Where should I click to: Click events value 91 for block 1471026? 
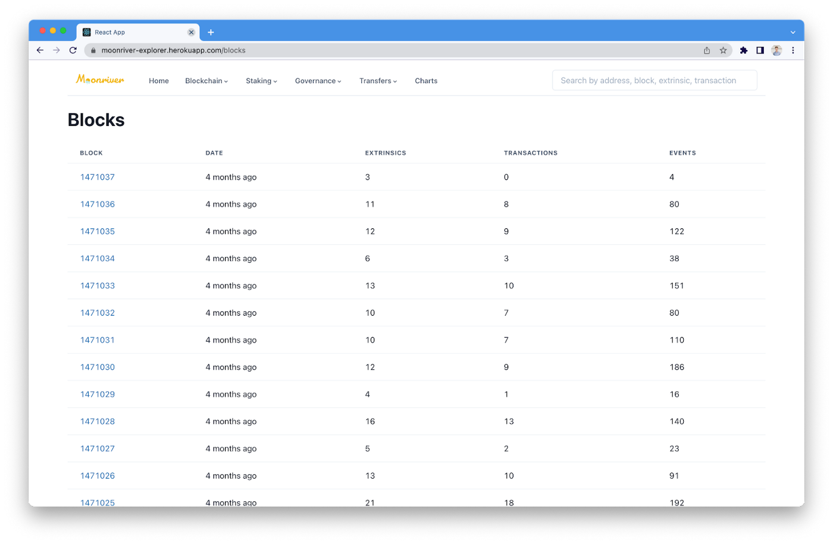(674, 476)
